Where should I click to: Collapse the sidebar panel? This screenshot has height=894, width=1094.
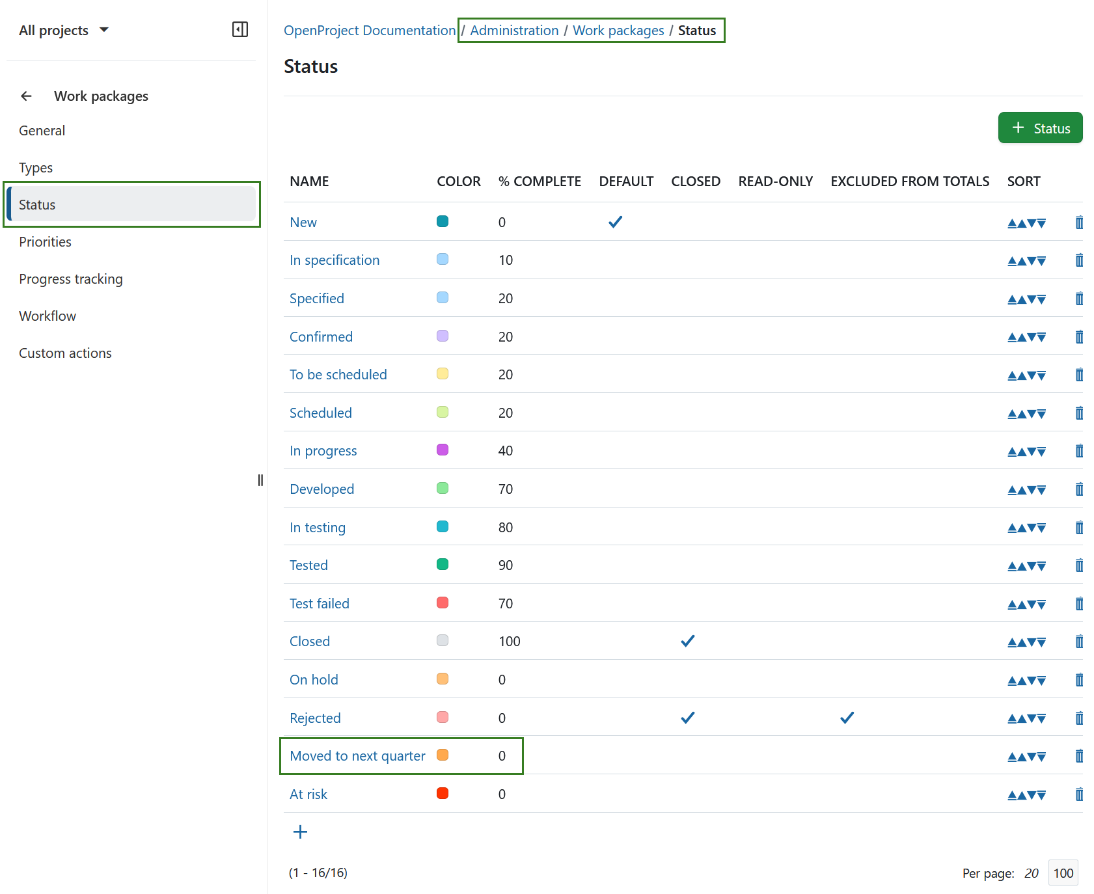click(x=239, y=29)
